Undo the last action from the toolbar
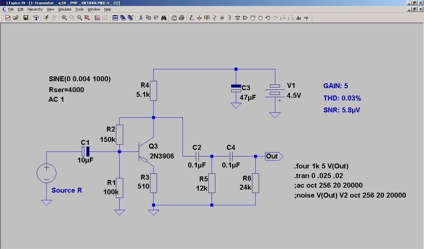Viewport: 424px width, 249px height. 268,18
